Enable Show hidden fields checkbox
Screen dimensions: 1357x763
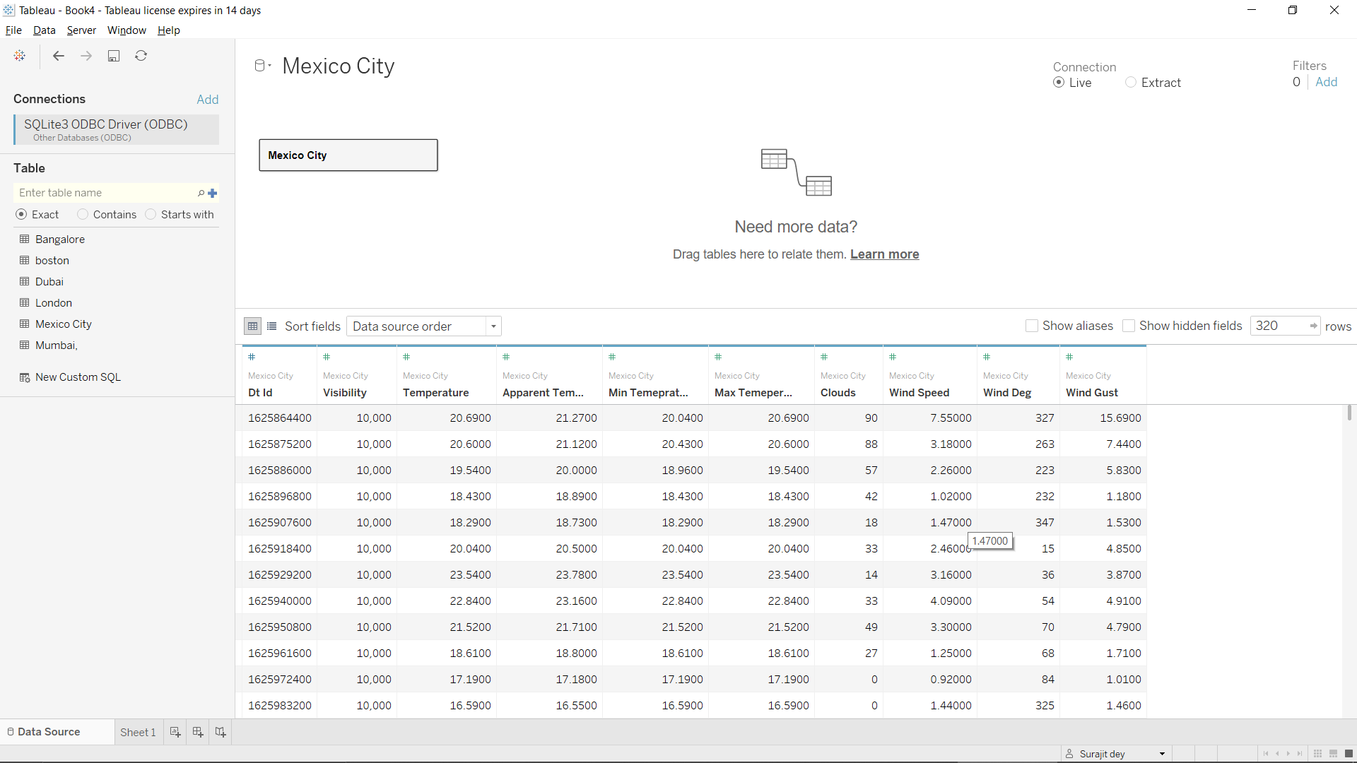pos(1129,326)
